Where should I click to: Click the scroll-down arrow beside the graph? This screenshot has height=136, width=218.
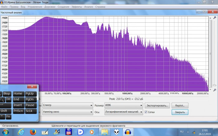210,90
